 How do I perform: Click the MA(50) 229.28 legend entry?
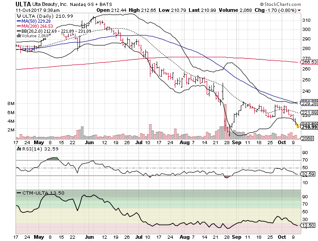click(34, 21)
